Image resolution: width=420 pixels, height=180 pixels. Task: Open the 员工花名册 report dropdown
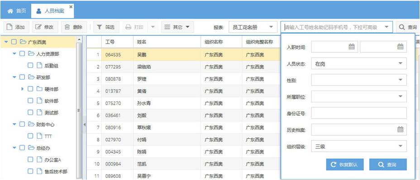[x=253, y=27]
